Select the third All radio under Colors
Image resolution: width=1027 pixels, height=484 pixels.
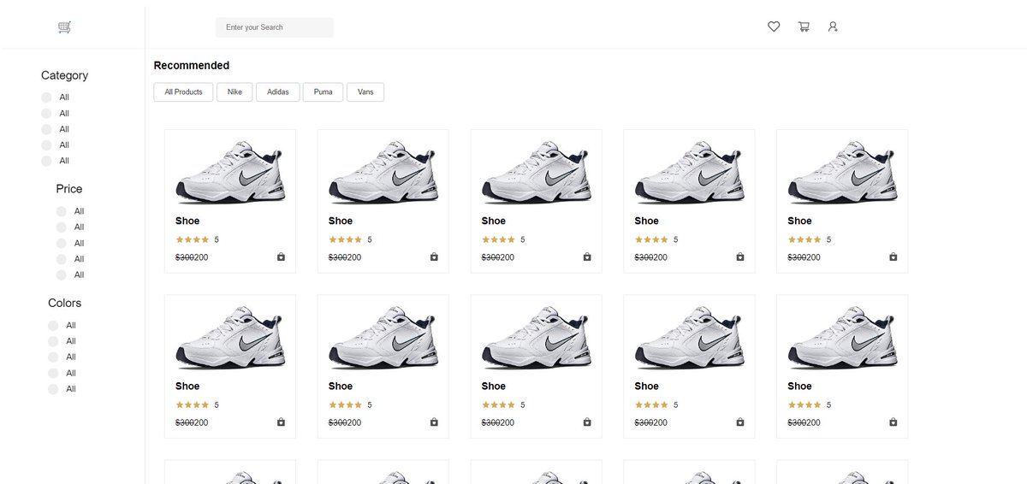click(x=53, y=357)
